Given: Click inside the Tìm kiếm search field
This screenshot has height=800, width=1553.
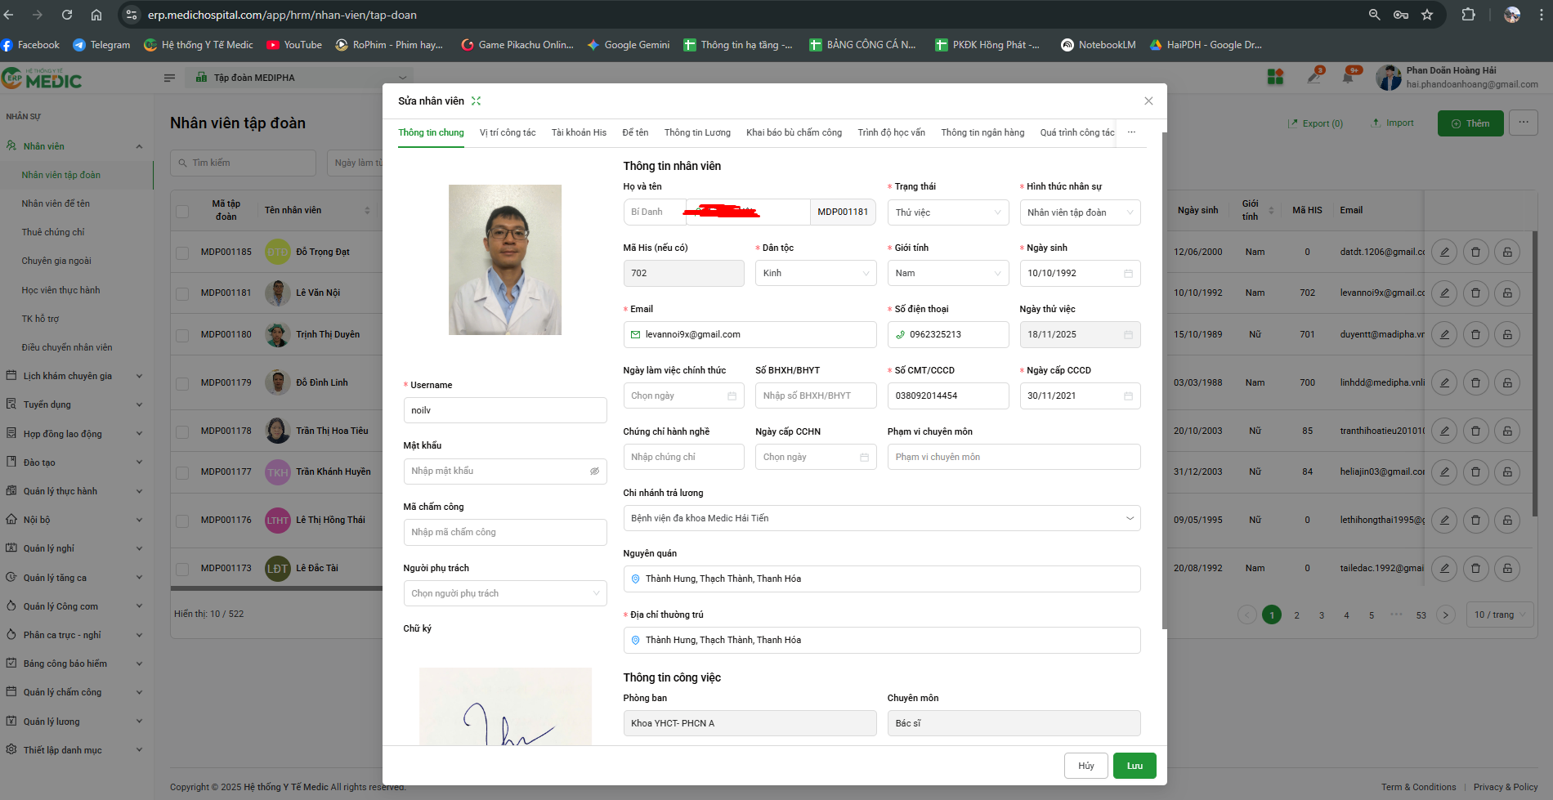Looking at the screenshot, I should click(x=243, y=163).
